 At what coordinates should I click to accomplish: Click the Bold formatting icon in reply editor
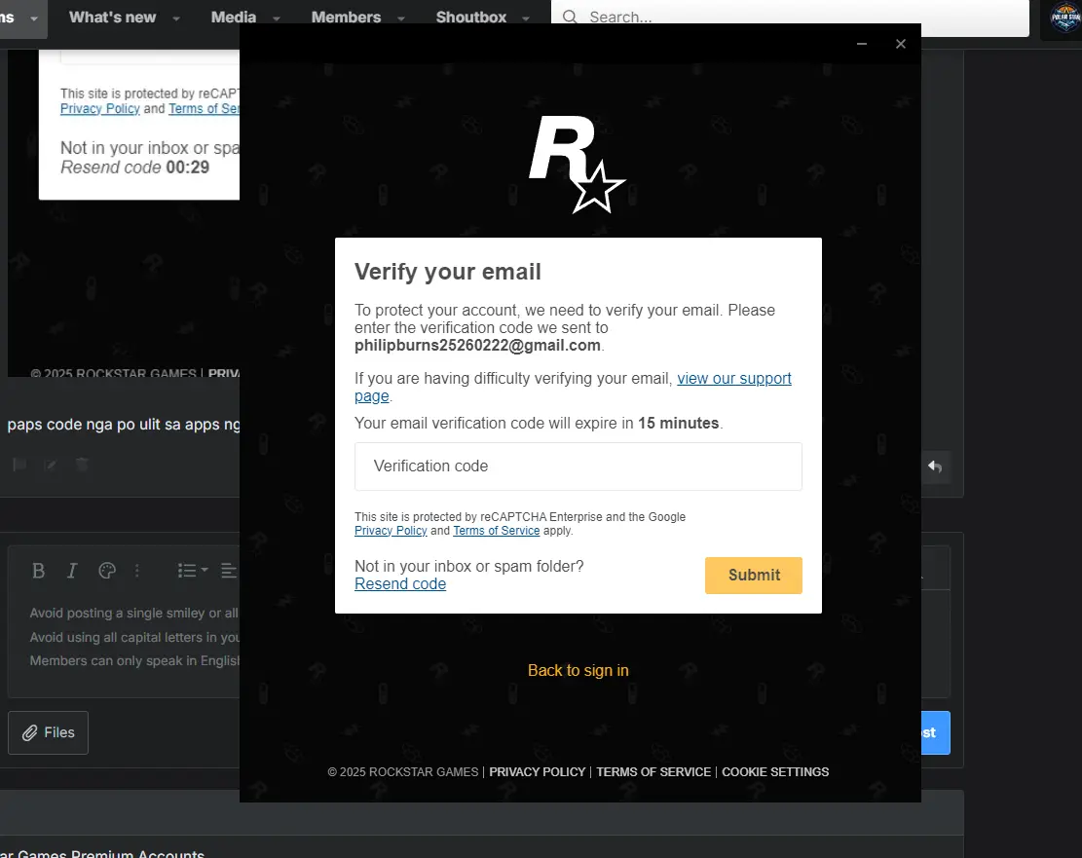tap(39, 570)
